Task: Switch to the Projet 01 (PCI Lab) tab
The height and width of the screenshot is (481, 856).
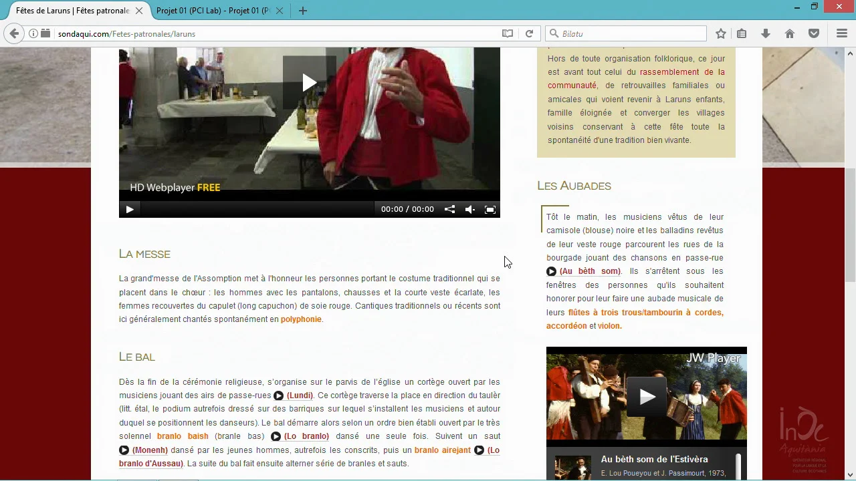Action: [212, 11]
